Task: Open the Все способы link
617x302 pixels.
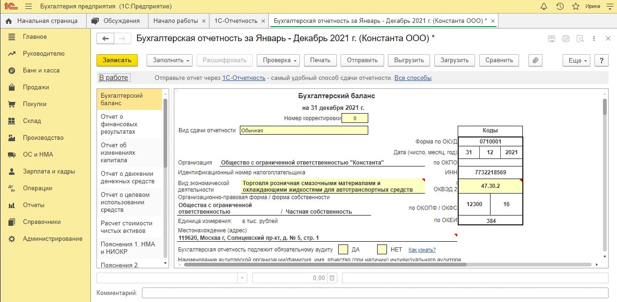Action: pos(413,78)
